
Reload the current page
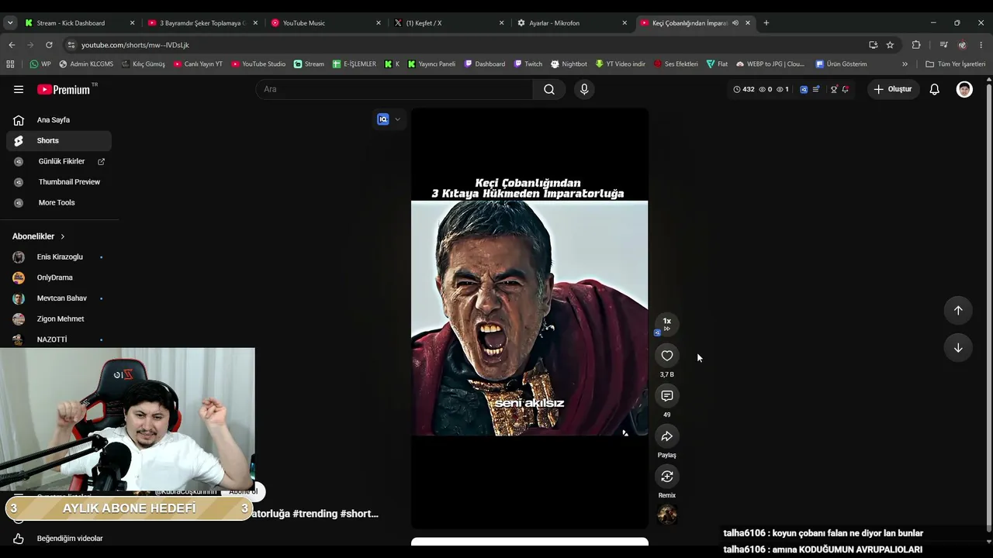point(49,45)
